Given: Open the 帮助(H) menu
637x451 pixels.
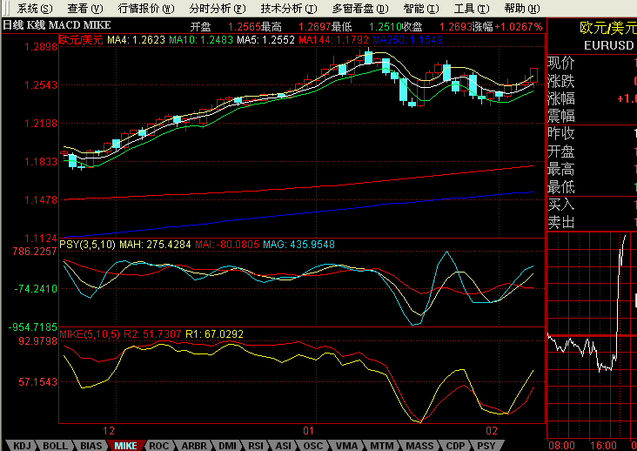Looking at the screenshot, I should [x=522, y=9].
